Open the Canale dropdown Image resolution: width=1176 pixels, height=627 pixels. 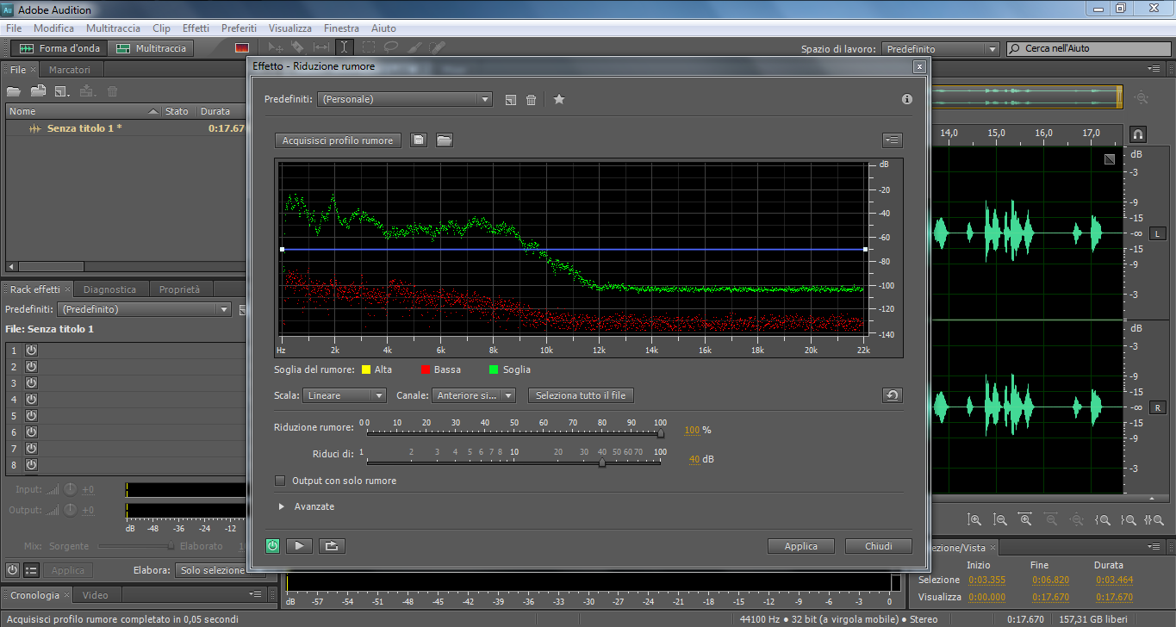click(474, 395)
